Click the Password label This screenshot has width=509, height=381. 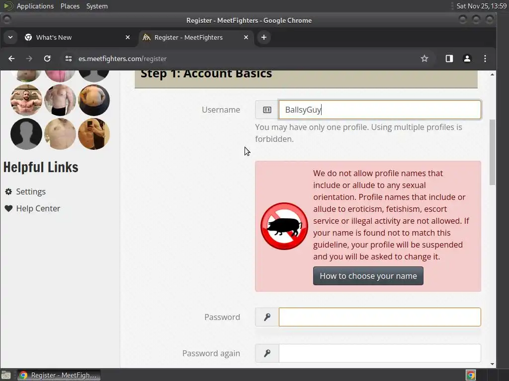click(222, 317)
